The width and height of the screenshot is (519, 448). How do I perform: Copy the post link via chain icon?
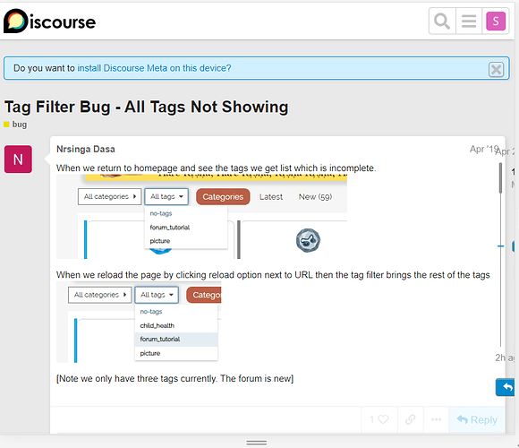coord(410,419)
